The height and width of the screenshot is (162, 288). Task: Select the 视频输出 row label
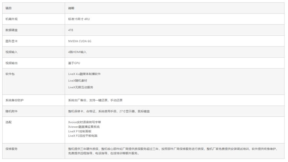(x=12, y=63)
